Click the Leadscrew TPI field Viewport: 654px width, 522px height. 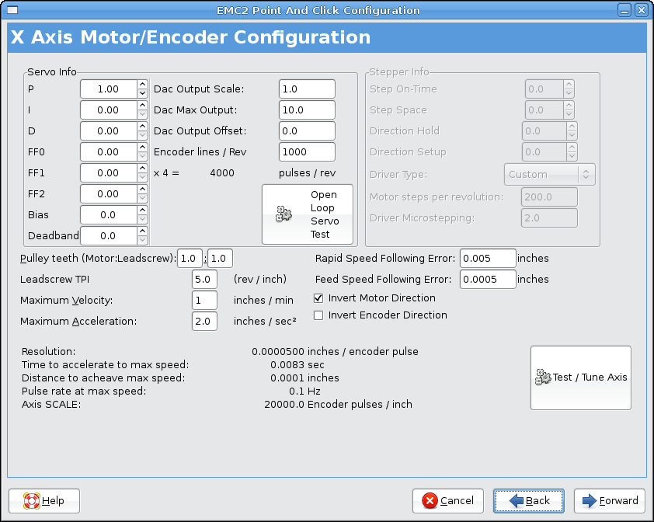204,279
